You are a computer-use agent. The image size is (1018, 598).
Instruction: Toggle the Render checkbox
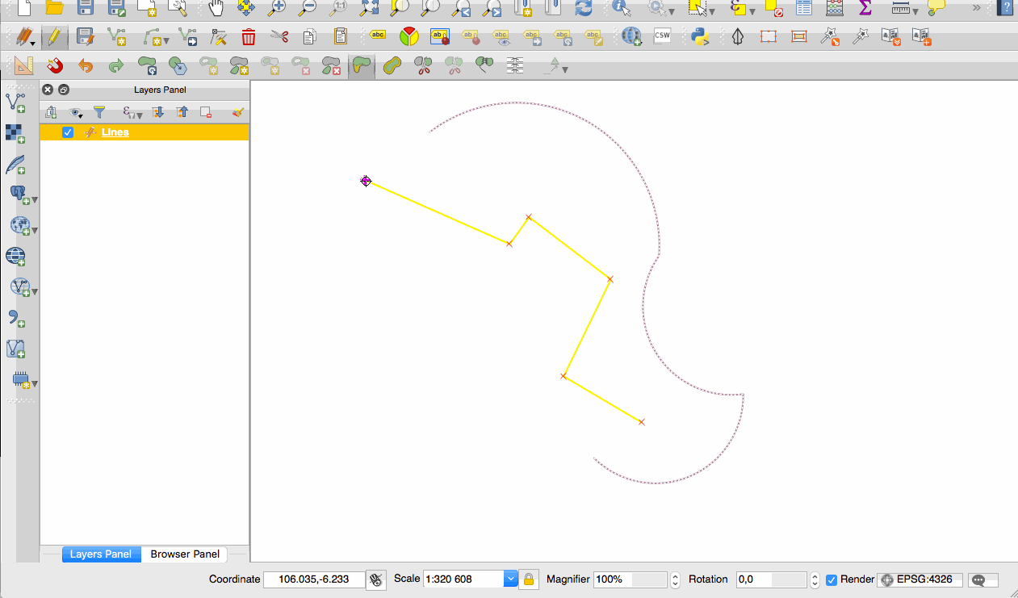pyautogui.click(x=832, y=579)
